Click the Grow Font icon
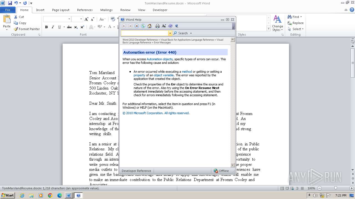The image size is (355, 199). coord(86,19)
